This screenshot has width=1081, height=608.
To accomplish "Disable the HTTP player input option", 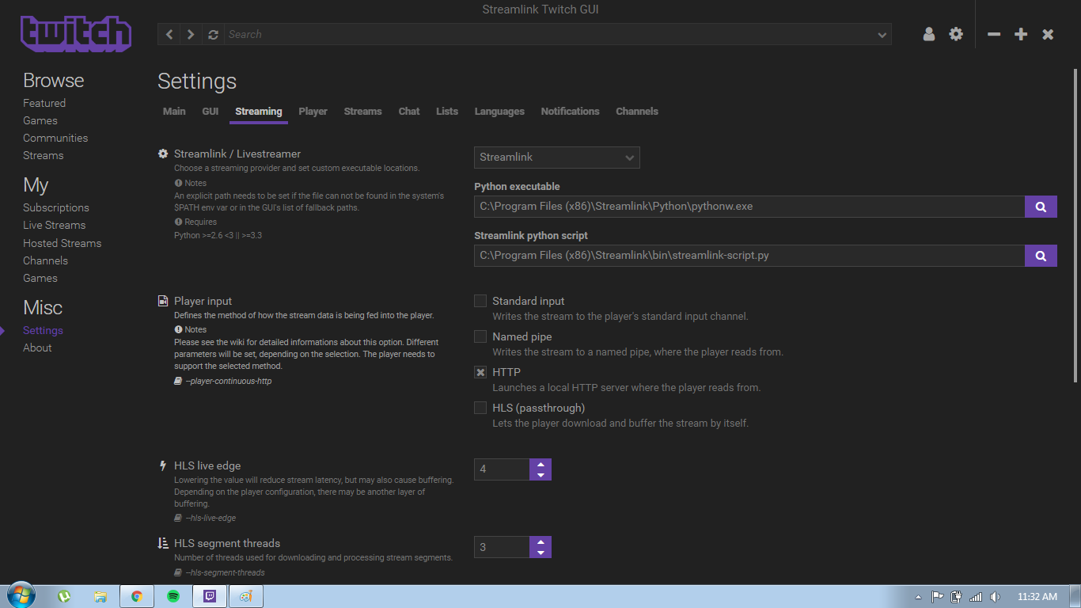I will click(480, 371).
